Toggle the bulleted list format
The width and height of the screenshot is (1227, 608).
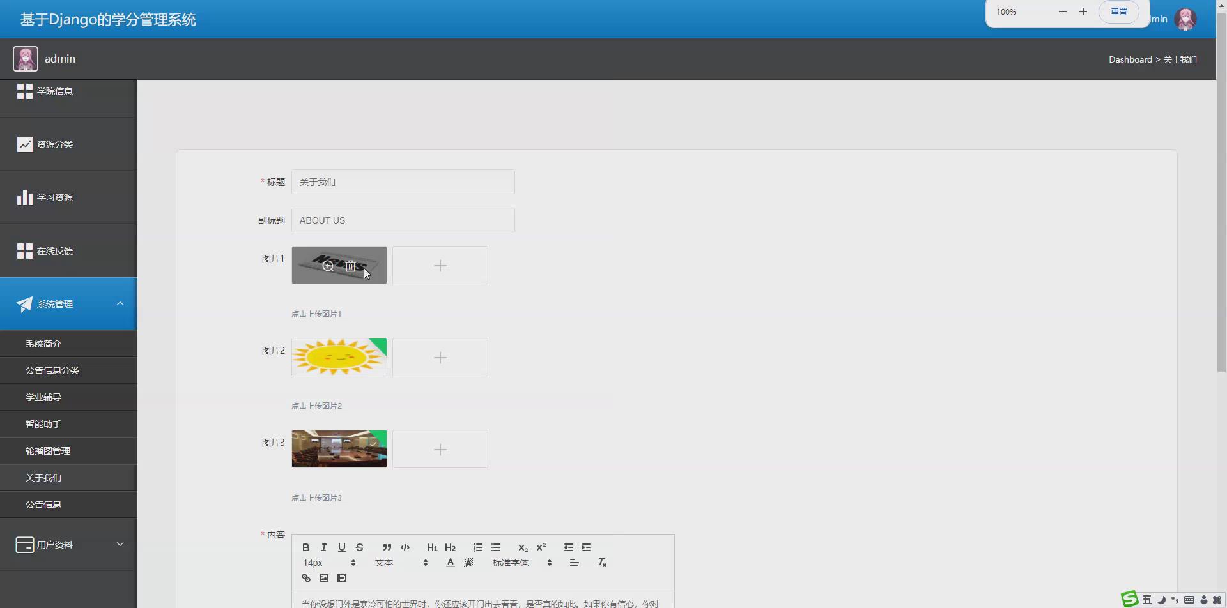coord(495,547)
